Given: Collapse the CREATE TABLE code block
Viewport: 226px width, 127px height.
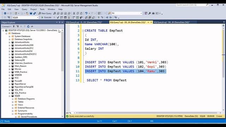Looking at the screenshot, I should point(83,31).
